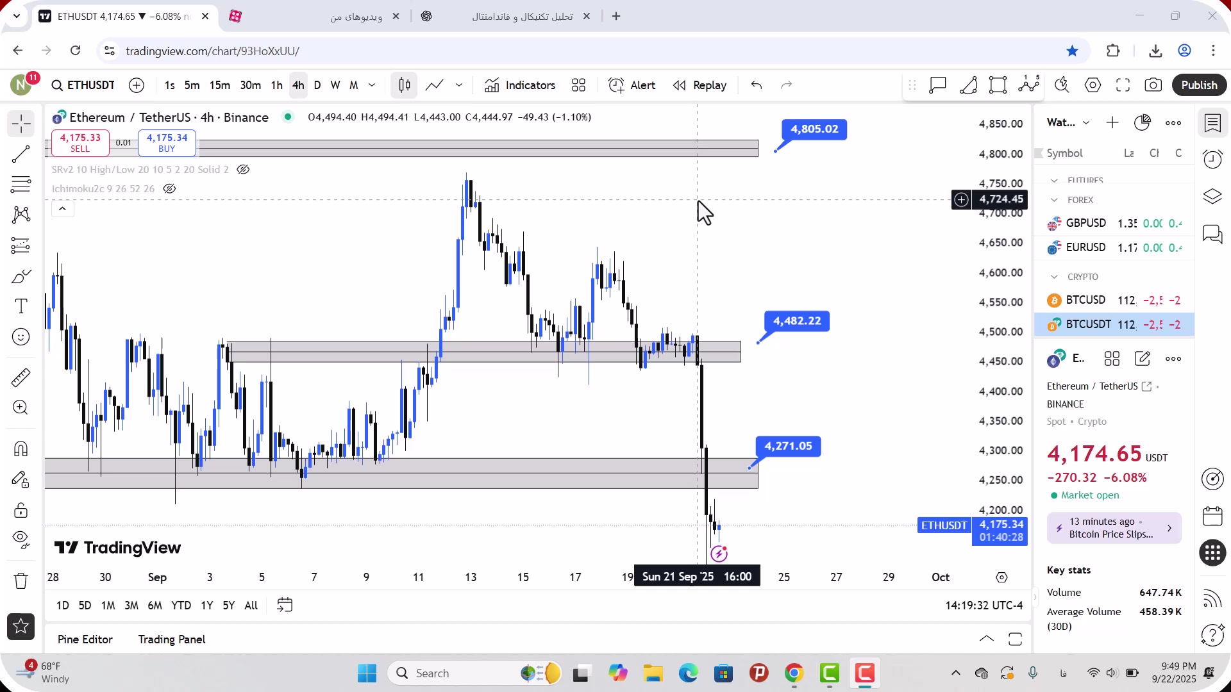1231x692 pixels.
Task: Open chart settings hexagon icon
Action: [1093, 85]
